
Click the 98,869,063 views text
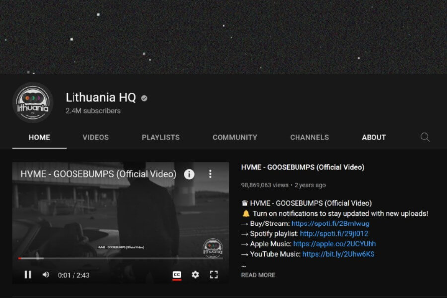(265, 185)
